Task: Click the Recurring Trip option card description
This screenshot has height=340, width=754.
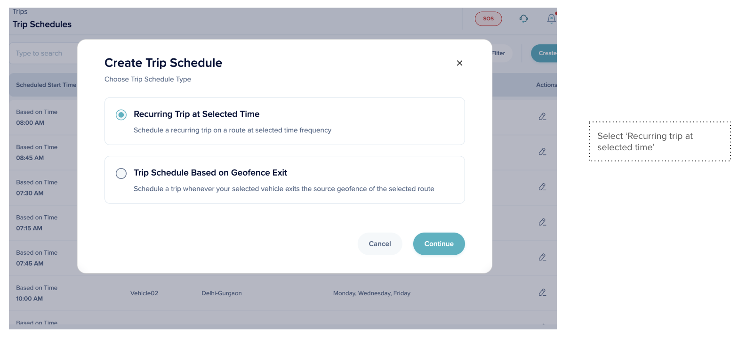Action: [232, 130]
